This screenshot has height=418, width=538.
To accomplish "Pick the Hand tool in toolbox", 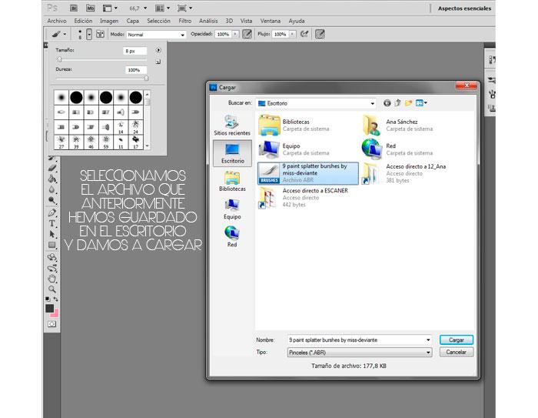I will point(52,278).
